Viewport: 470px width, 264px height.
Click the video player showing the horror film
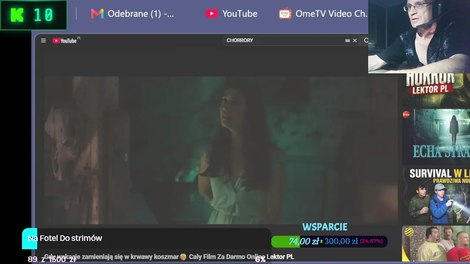tap(221, 150)
